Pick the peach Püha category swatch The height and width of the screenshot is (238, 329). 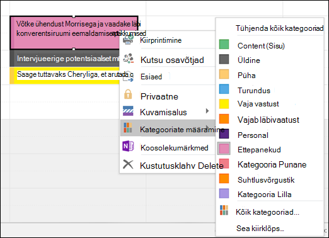coord(224,74)
